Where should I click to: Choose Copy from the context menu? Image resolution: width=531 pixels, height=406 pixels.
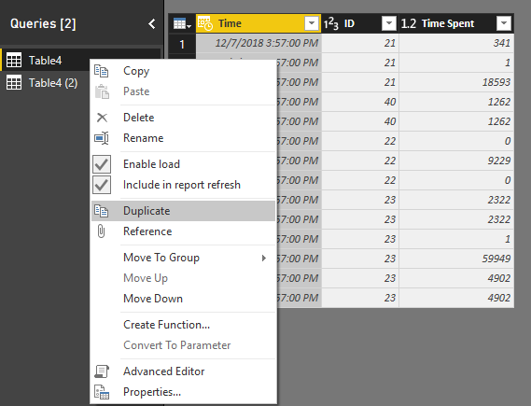click(183, 71)
